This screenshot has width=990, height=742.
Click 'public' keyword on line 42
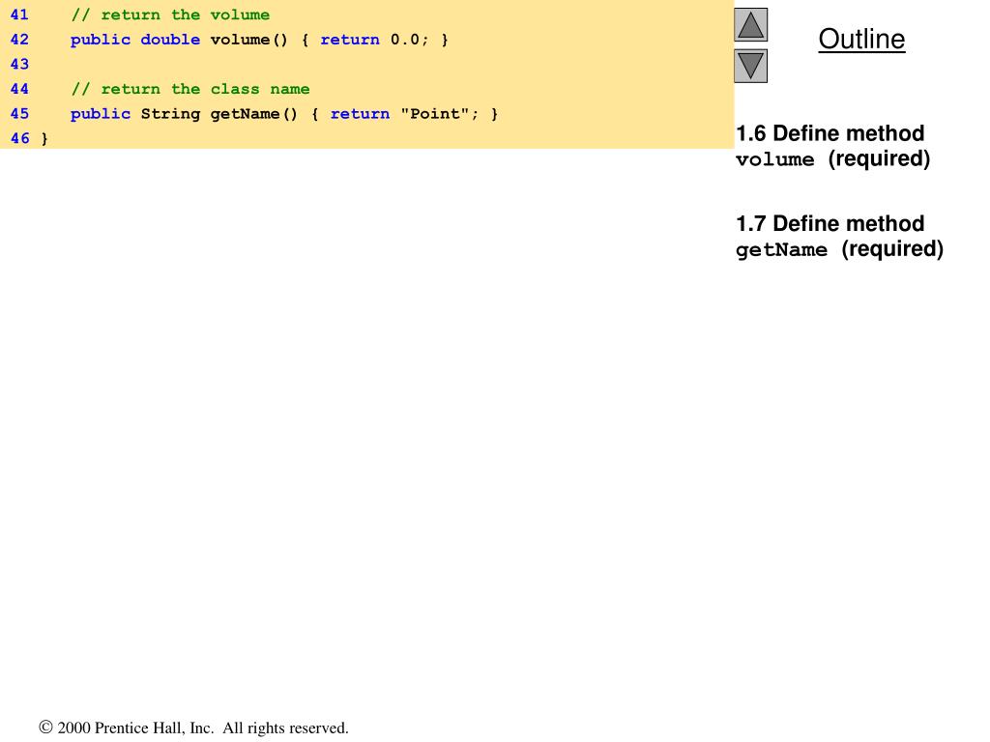click(101, 40)
